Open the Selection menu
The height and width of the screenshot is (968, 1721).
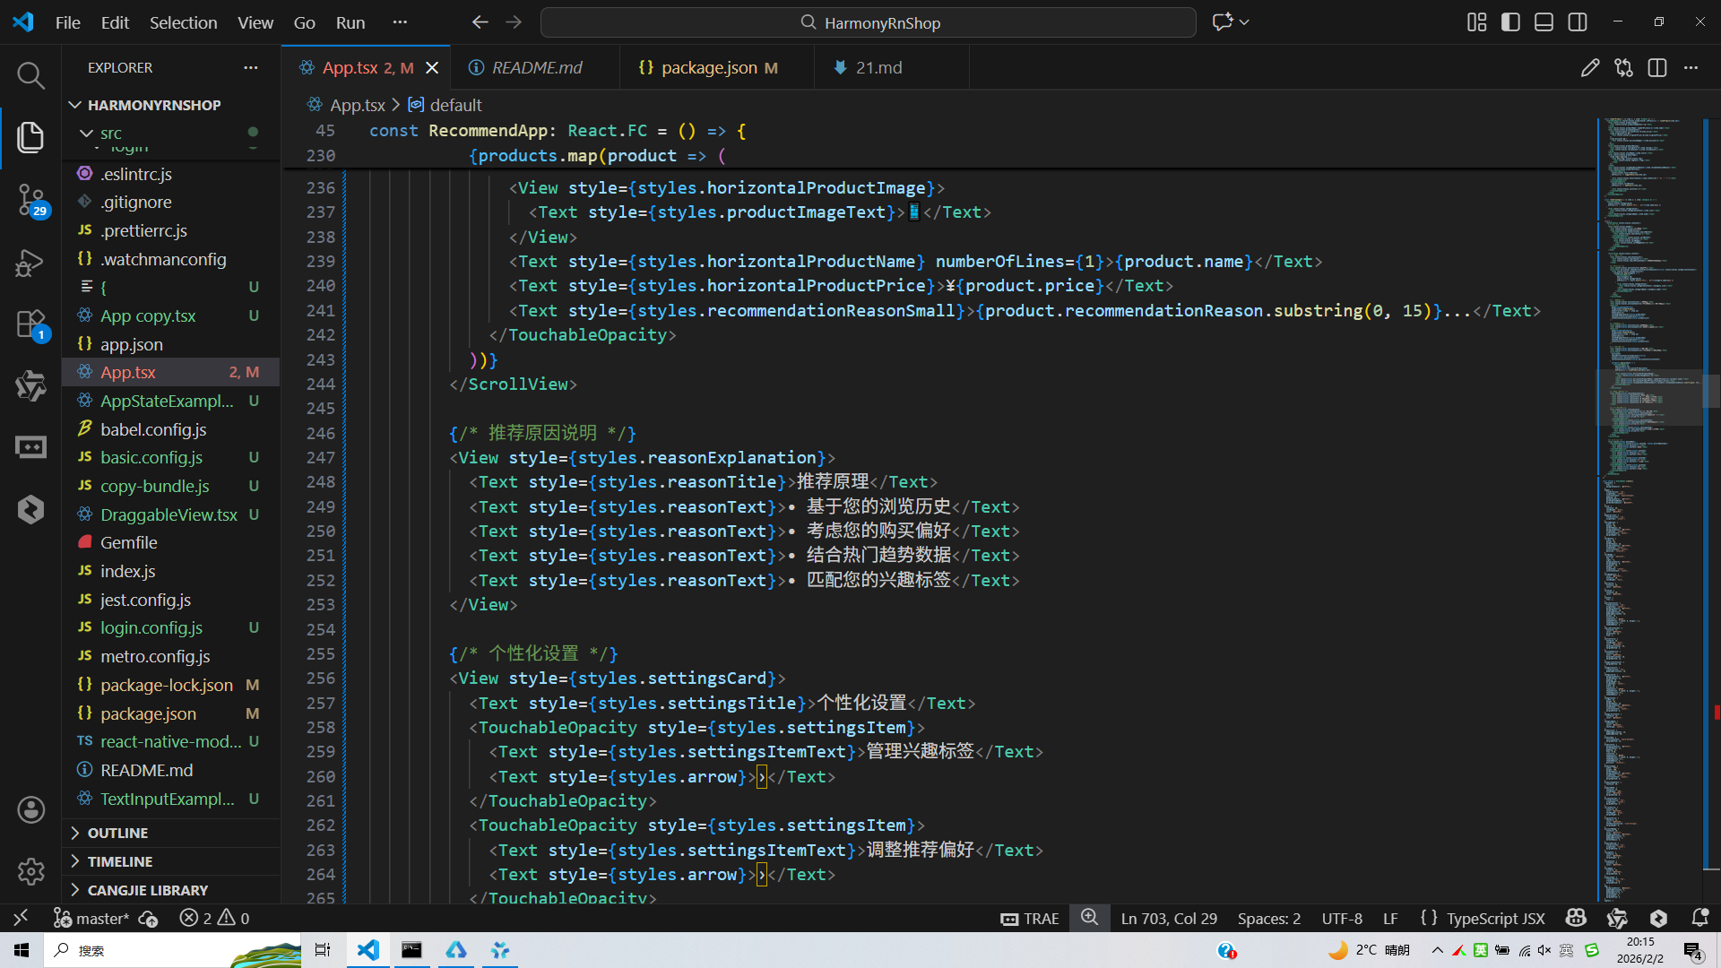pyautogui.click(x=183, y=22)
